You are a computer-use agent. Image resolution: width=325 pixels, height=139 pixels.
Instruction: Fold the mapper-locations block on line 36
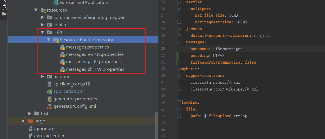[x=179, y=76]
